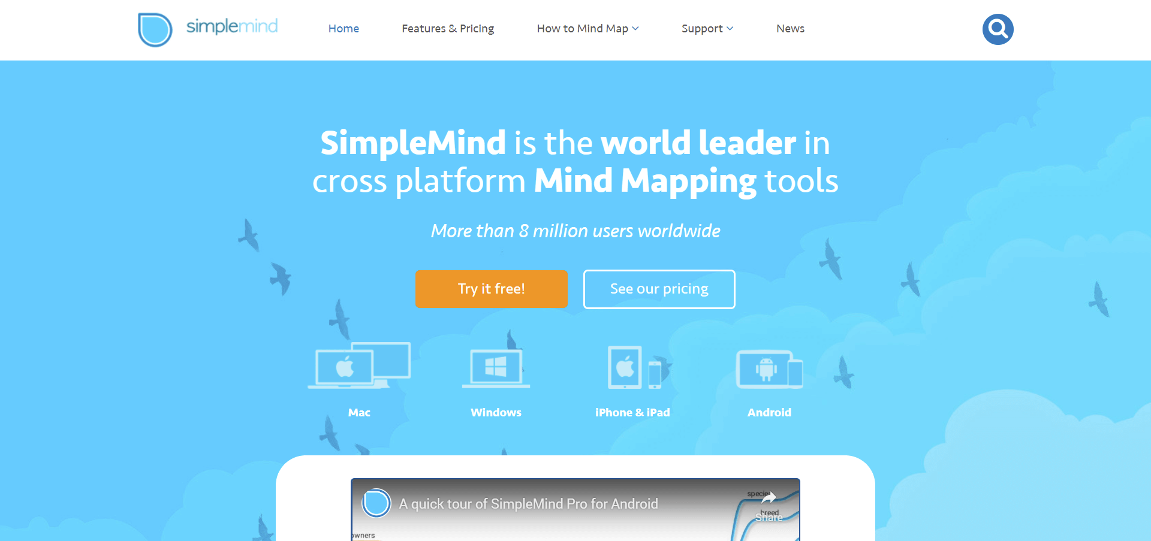Expand the Support menu chevron
The width and height of the screenshot is (1151, 541).
coord(730,28)
